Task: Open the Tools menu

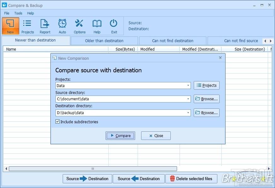Action: [18, 13]
